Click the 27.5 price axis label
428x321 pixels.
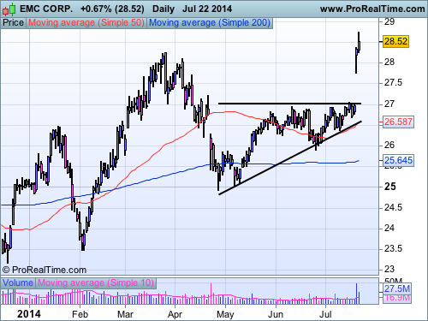tap(393, 83)
